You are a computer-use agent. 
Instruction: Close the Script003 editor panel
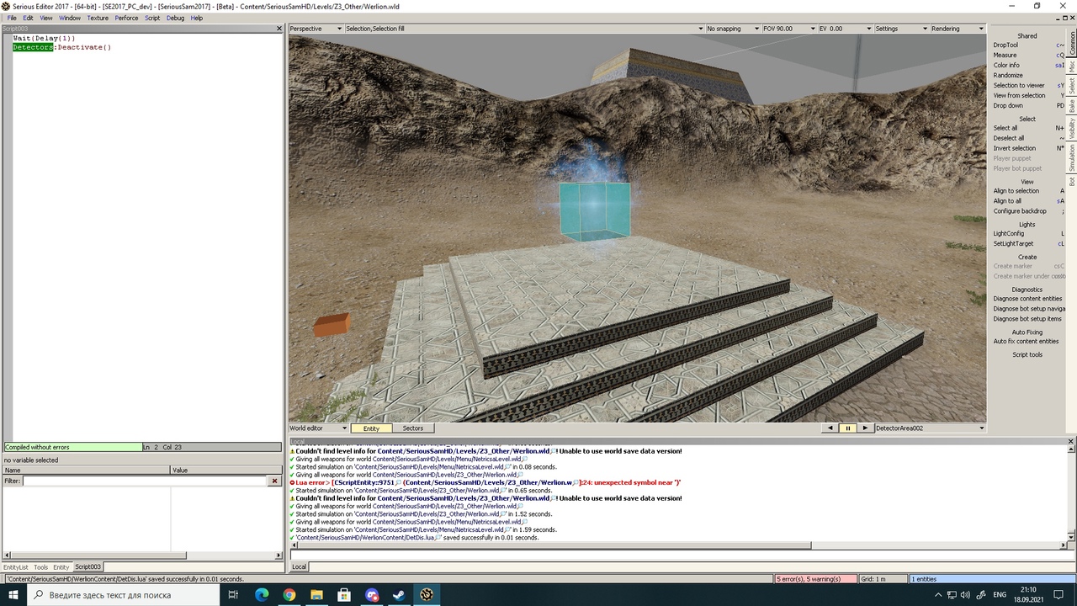[279, 29]
